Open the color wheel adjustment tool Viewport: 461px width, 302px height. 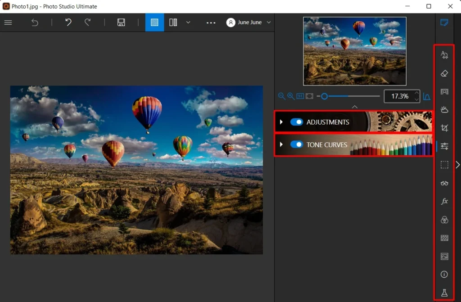[444, 220]
